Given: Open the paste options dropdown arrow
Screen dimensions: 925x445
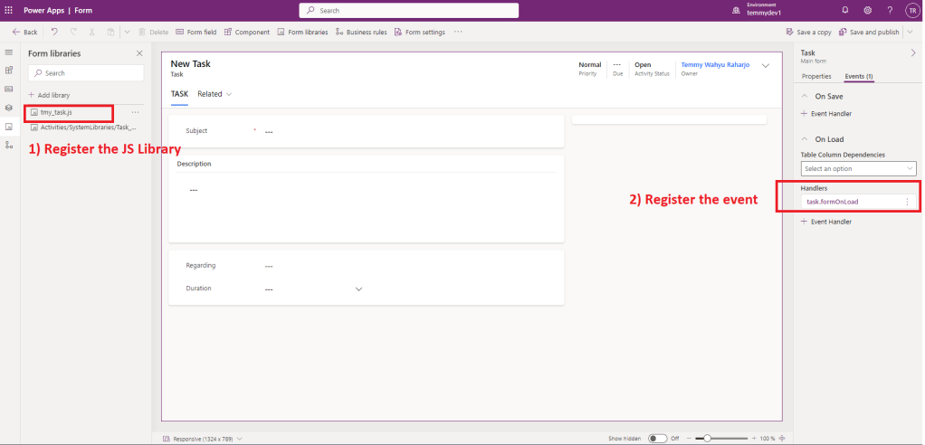Looking at the screenshot, I should pos(127,32).
